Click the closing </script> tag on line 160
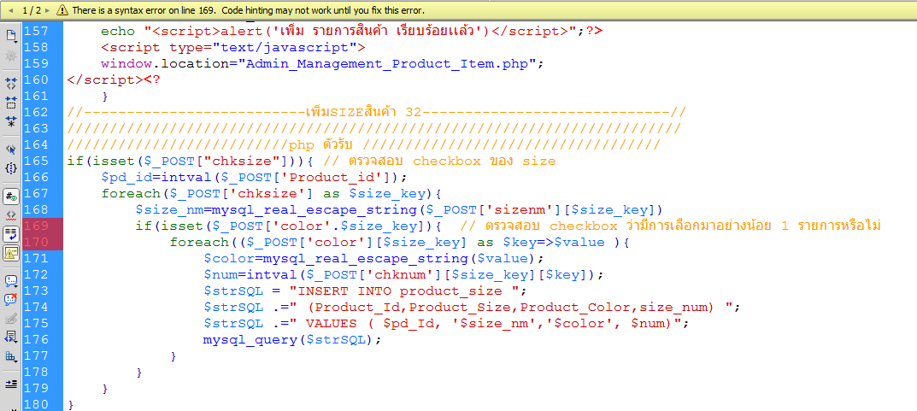This screenshot has width=917, height=411. pyautogui.click(x=104, y=79)
